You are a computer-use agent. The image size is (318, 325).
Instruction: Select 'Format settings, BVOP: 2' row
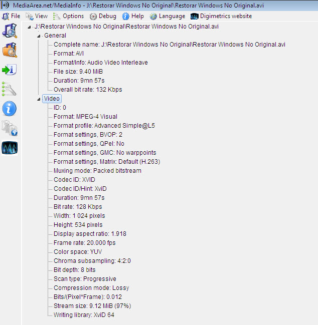coord(88,135)
